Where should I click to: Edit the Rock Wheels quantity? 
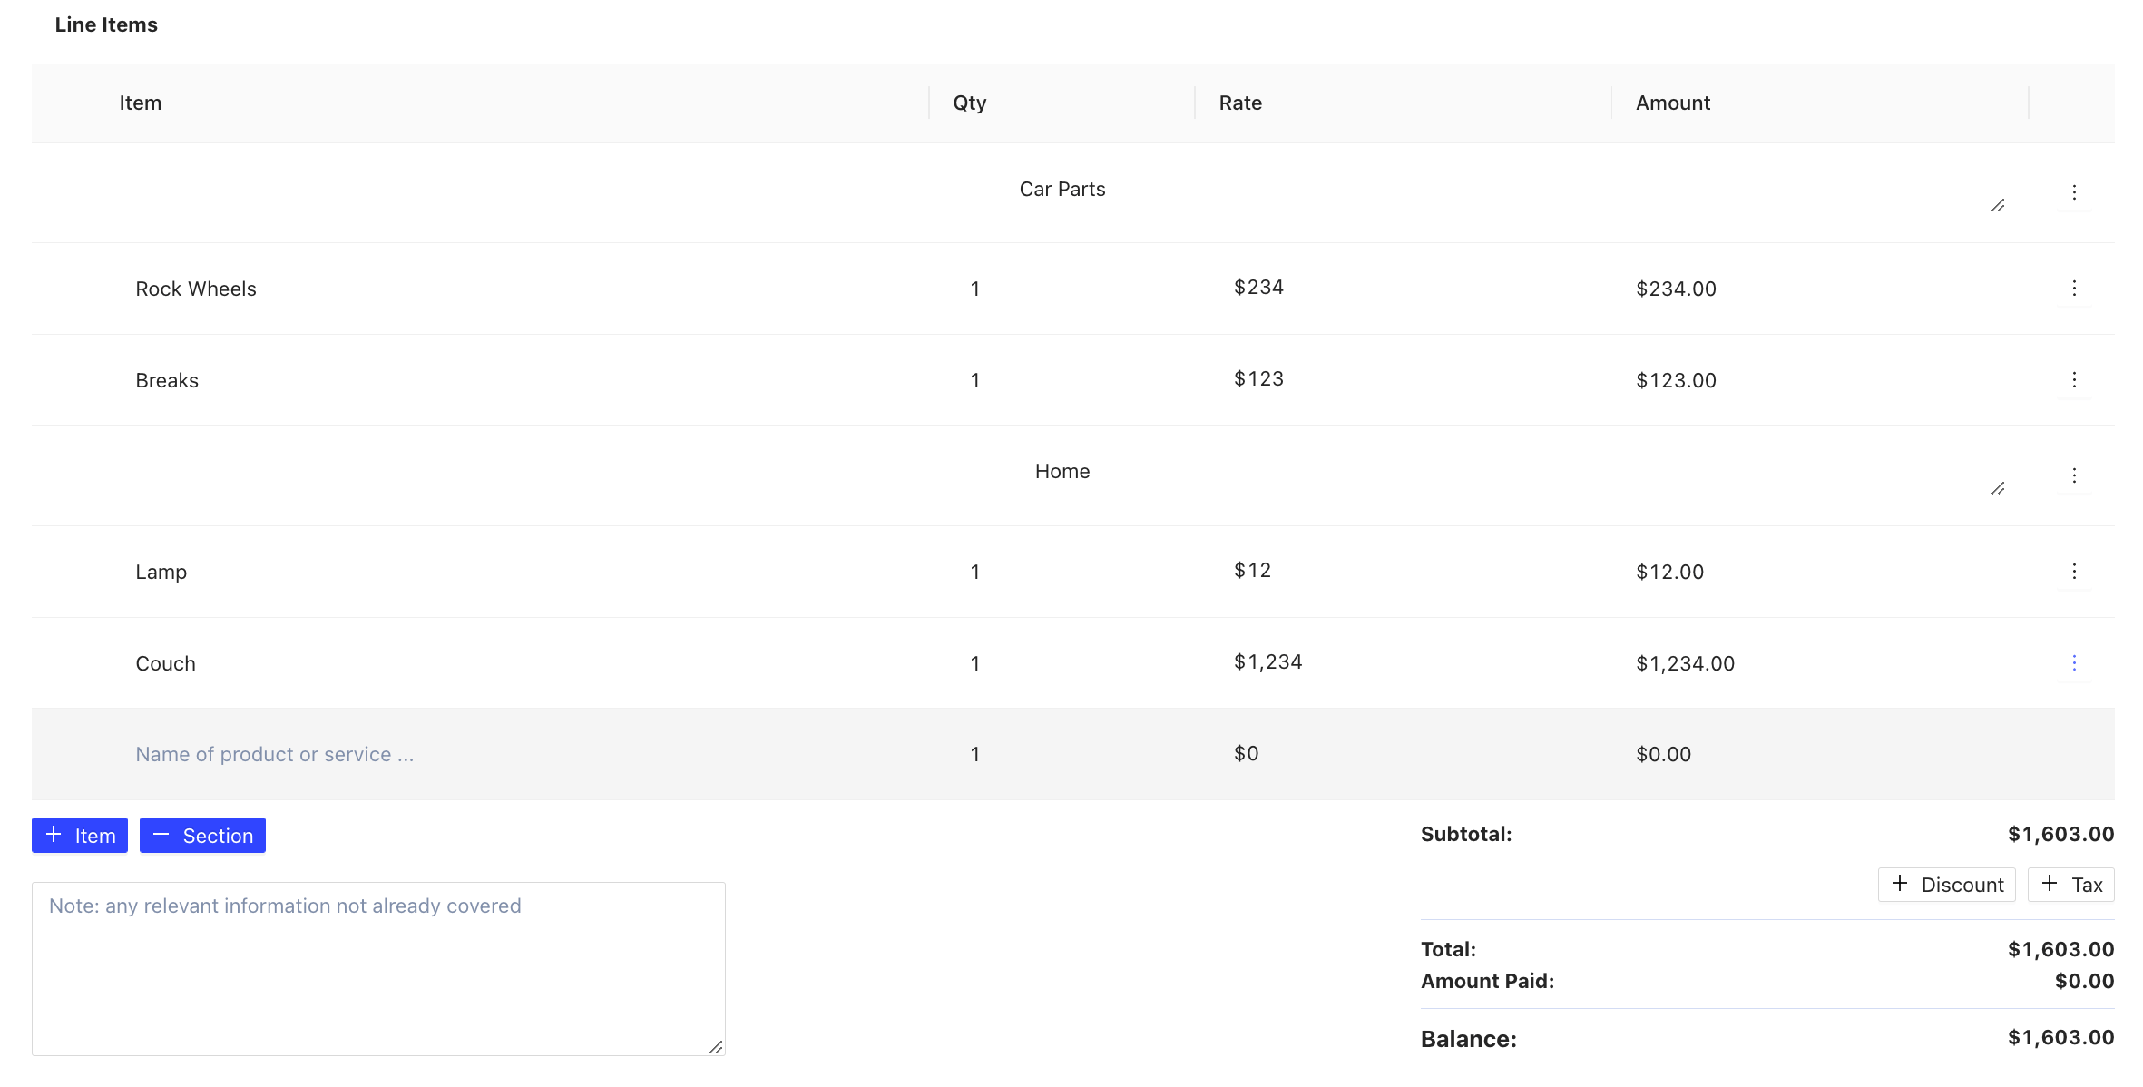pos(975,289)
